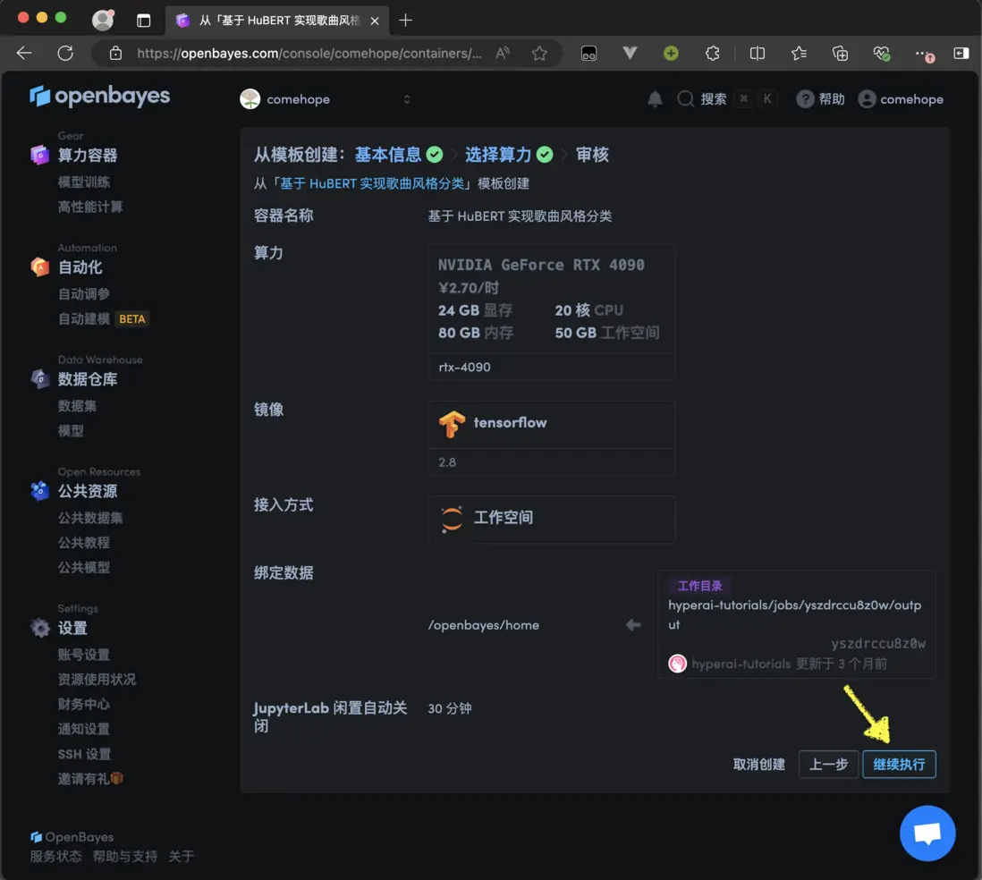Expand the comehope workspace switcher
Image resolution: width=982 pixels, height=880 pixels.
point(325,99)
